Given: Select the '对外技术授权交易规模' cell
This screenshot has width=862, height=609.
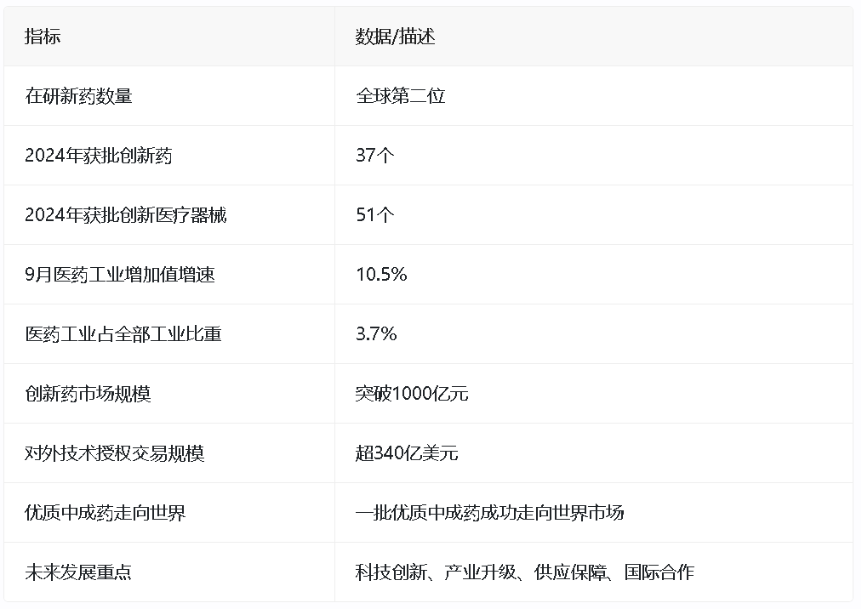Looking at the screenshot, I should pos(115,453).
